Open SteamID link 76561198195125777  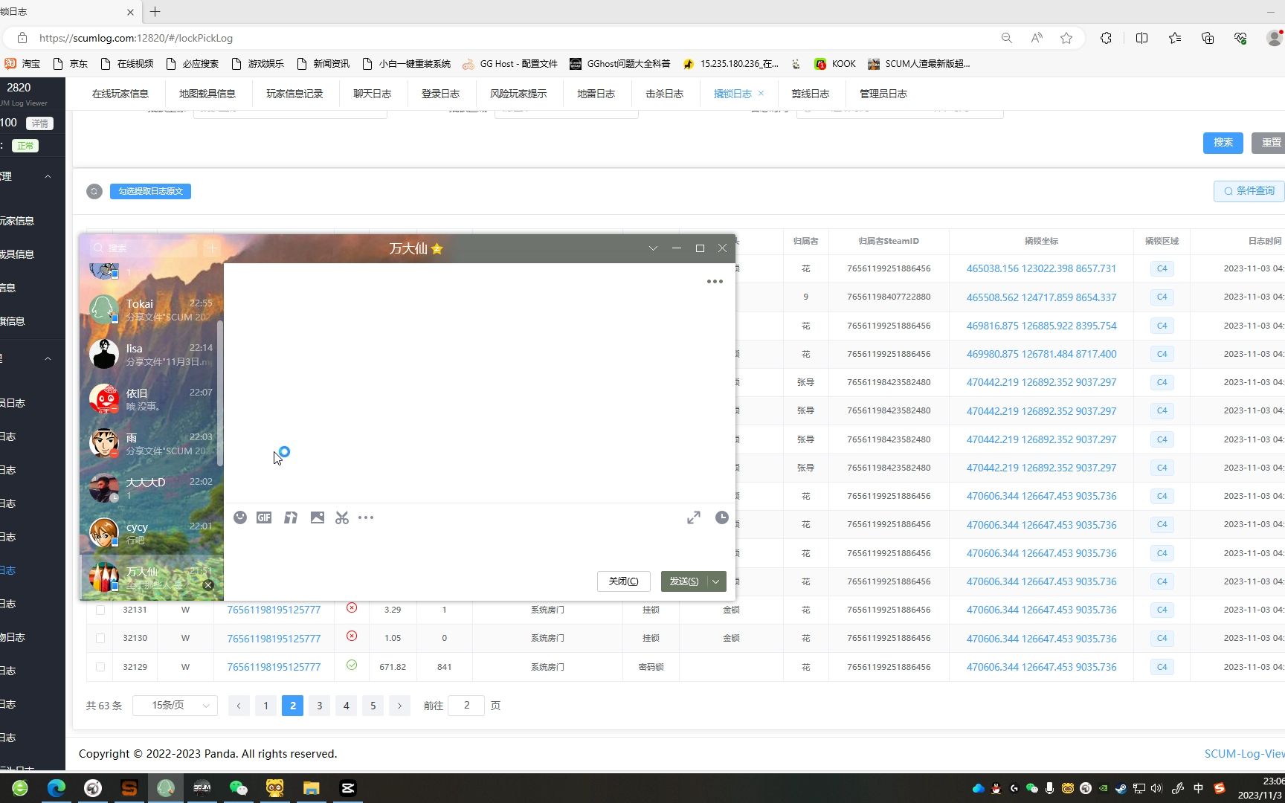(x=274, y=610)
